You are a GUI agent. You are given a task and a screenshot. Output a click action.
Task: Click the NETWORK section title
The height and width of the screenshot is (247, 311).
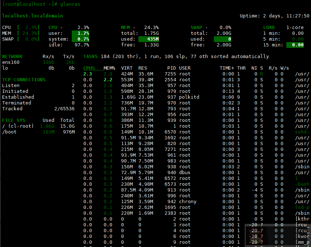[12, 56]
